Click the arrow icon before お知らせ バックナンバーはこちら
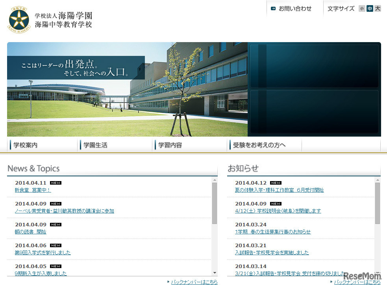The image size is (387, 285). [330, 281]
